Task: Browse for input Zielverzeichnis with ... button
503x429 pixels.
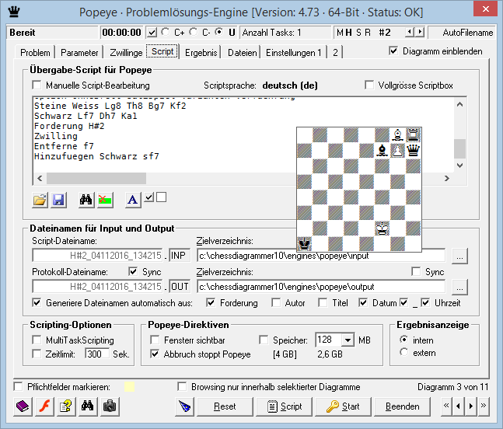Action: pyautogui.click(x=459, y=256)
